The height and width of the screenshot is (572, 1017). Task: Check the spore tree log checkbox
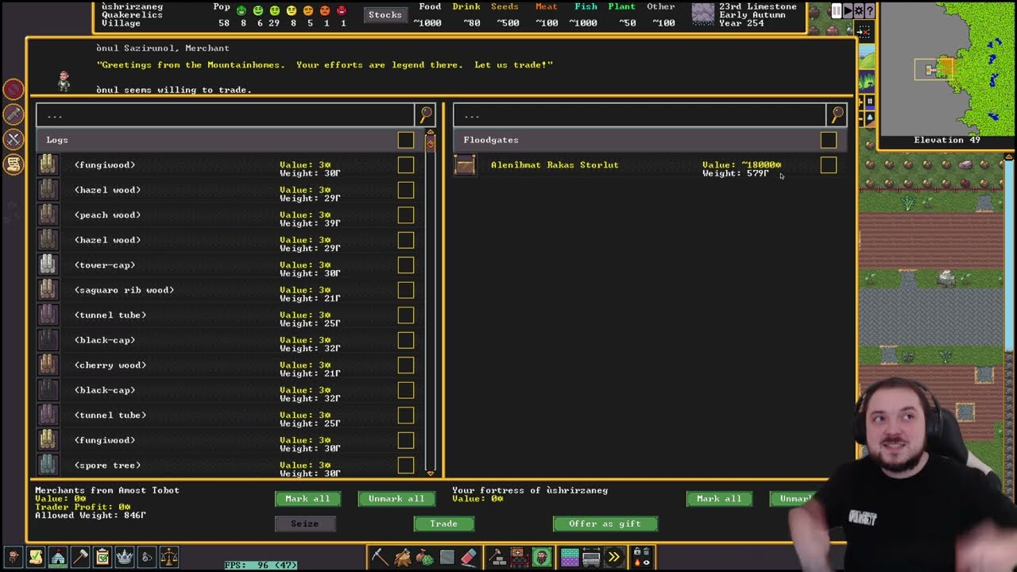click(406, 466)
